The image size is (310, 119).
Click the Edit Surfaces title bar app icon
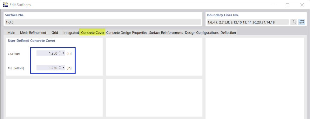5,4
